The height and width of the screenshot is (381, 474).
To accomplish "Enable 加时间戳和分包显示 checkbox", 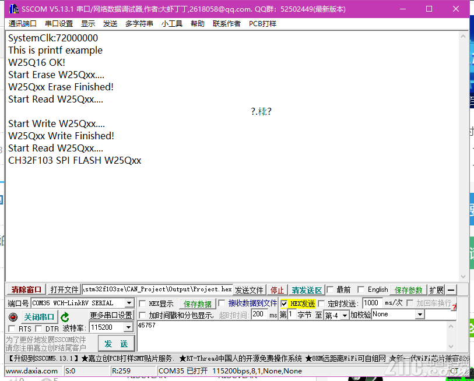I will [142, 315].
